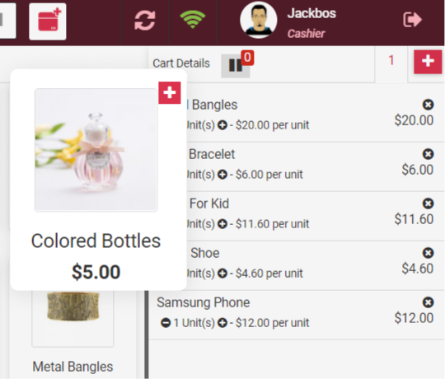Decrease Samsung Phone quantity with minus
445x379 pixels.
(166, 323)
